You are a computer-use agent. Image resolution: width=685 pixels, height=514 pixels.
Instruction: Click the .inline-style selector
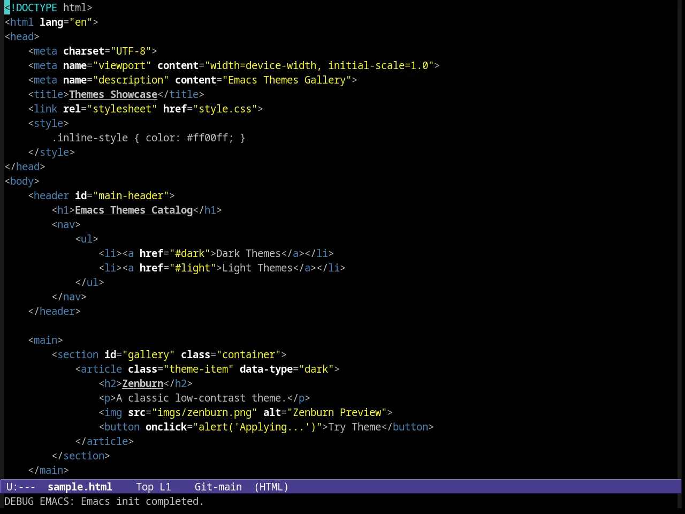90,138
